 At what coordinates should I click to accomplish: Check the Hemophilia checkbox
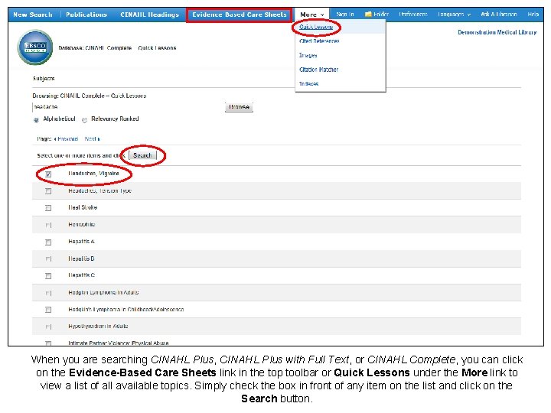48,225
